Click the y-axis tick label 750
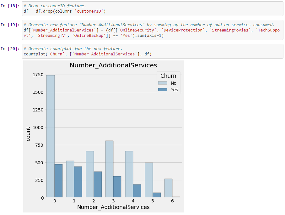 tap(40, 145)
